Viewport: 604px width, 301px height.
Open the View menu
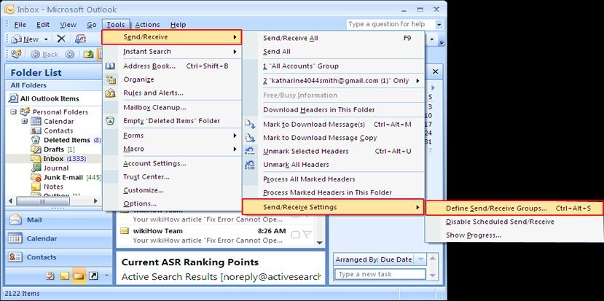[x=68, y=25]
